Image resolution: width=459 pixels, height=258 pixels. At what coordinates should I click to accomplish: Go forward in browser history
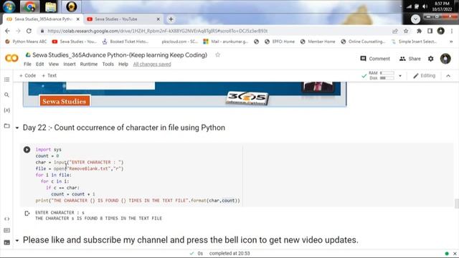[x=18, y=31]
